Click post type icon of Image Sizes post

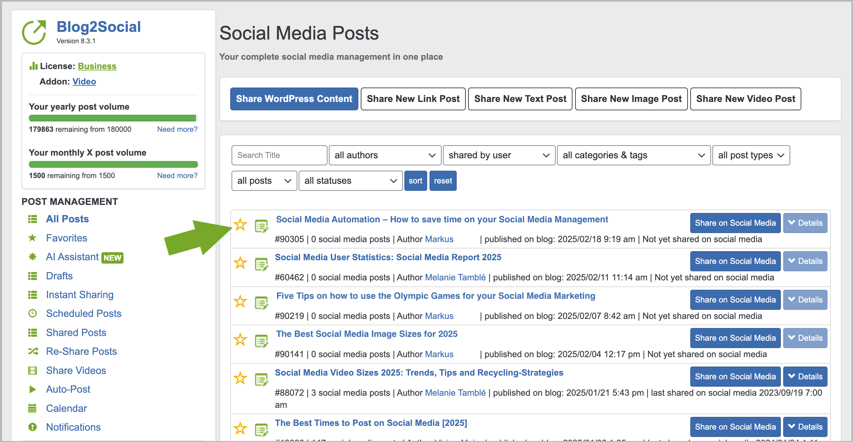[x=261, y=341]
